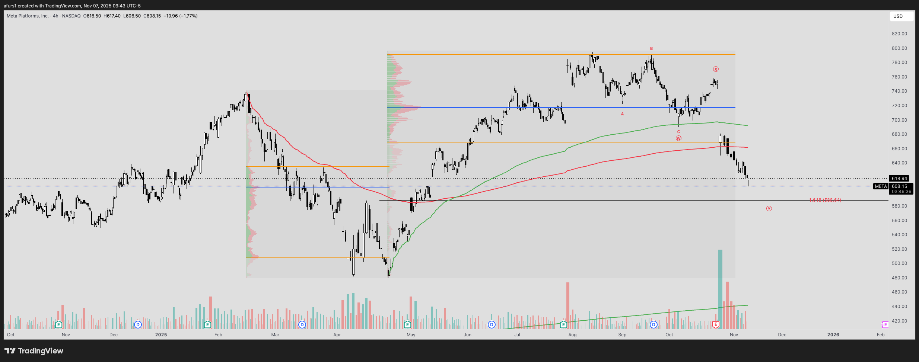Select the circled W wave label

(678, 138)
